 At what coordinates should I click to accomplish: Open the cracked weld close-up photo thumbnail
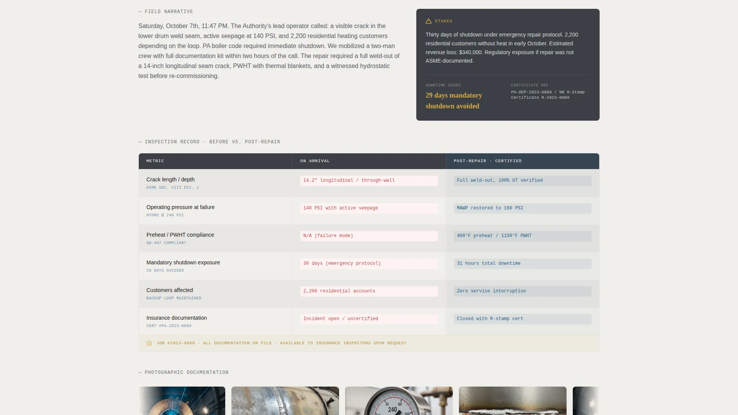513,401
